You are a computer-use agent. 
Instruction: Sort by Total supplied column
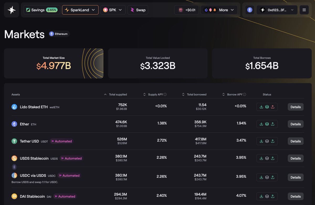click(x=115, y=94)
